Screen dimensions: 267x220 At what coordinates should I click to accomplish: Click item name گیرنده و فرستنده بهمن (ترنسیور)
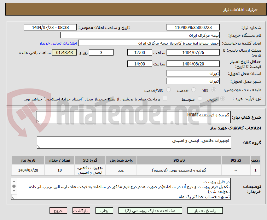click(x=179, y=170)
